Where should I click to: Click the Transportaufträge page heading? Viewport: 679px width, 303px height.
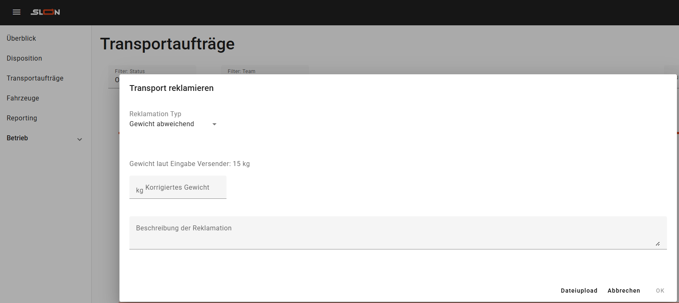pyautogui.click(x=167, y=44)
